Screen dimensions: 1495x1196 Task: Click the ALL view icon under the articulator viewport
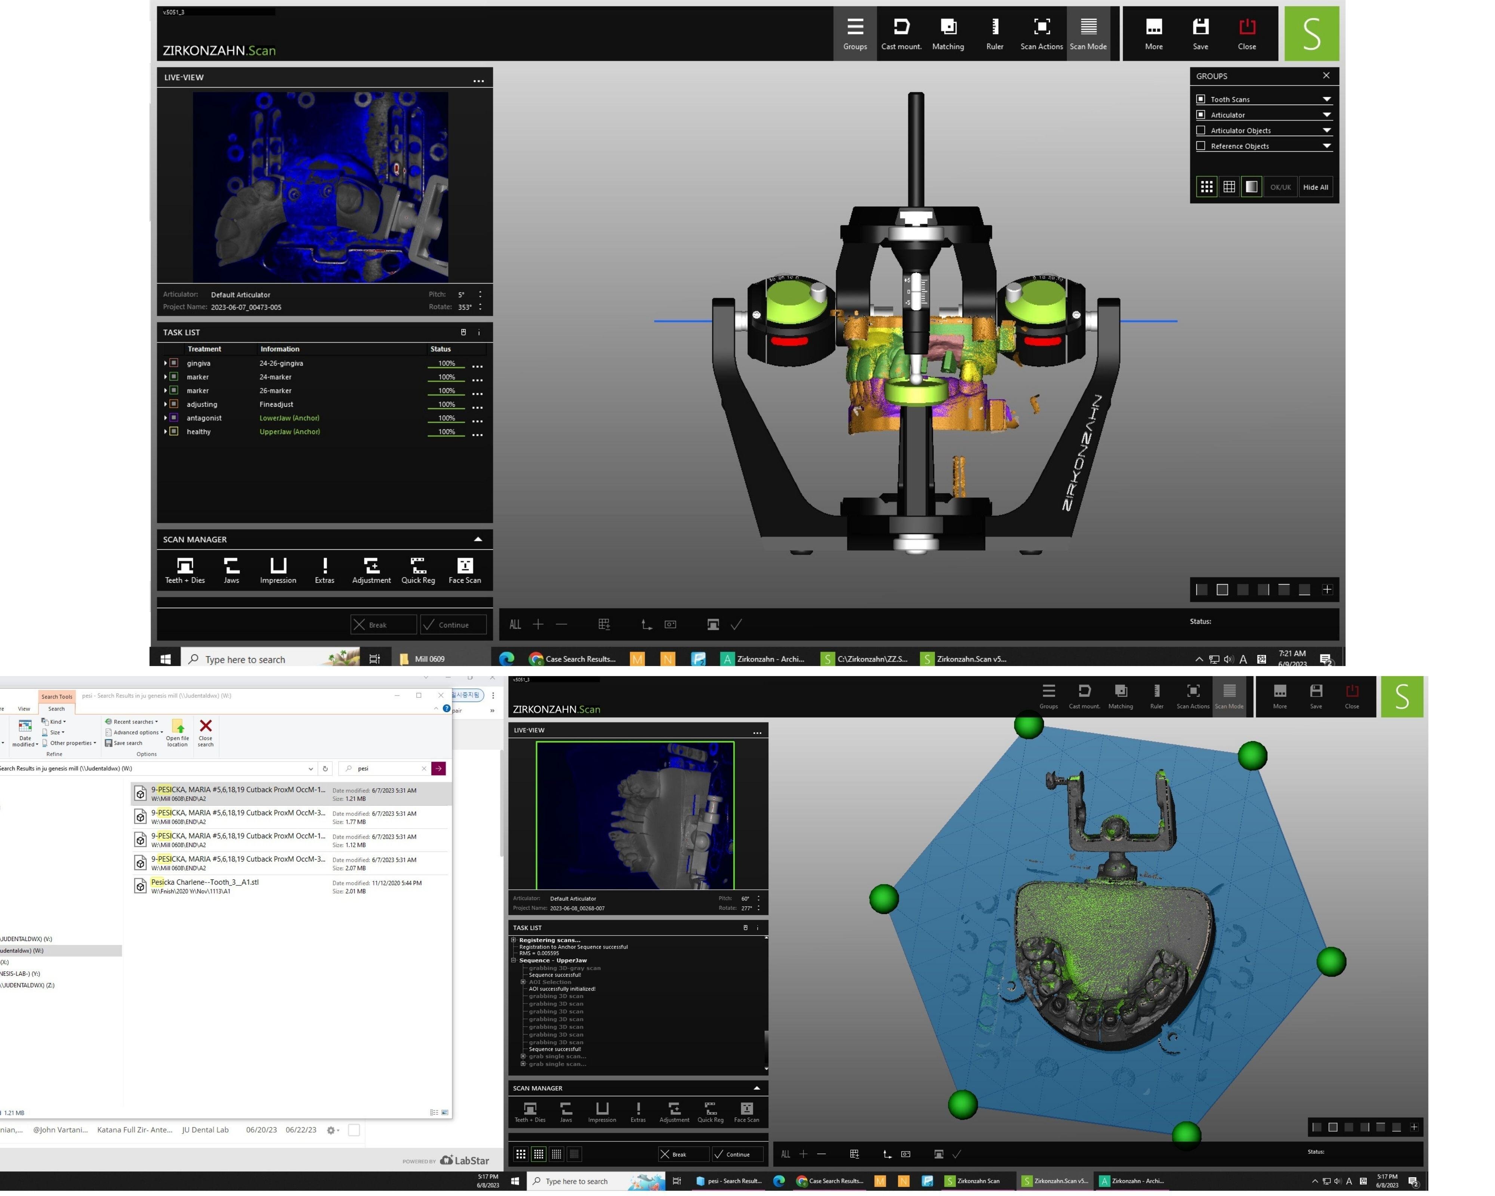click(515, 625)
